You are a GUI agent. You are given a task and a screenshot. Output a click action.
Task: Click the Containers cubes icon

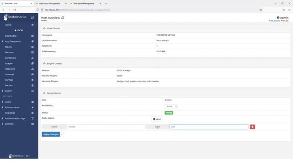(x=33, y=58)
